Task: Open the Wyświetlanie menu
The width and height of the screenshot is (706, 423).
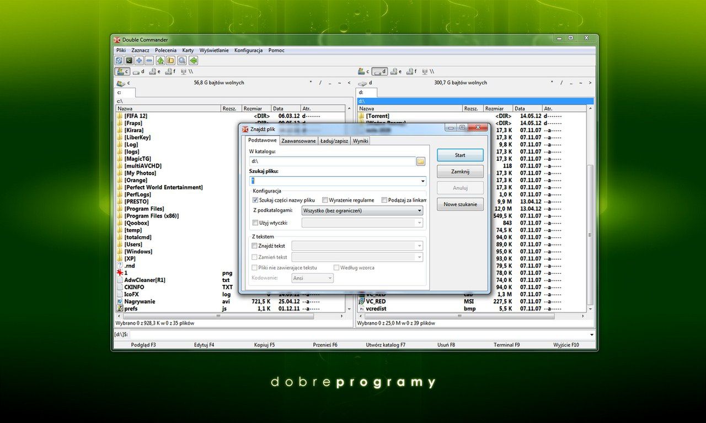Action: tap(214, 50)
